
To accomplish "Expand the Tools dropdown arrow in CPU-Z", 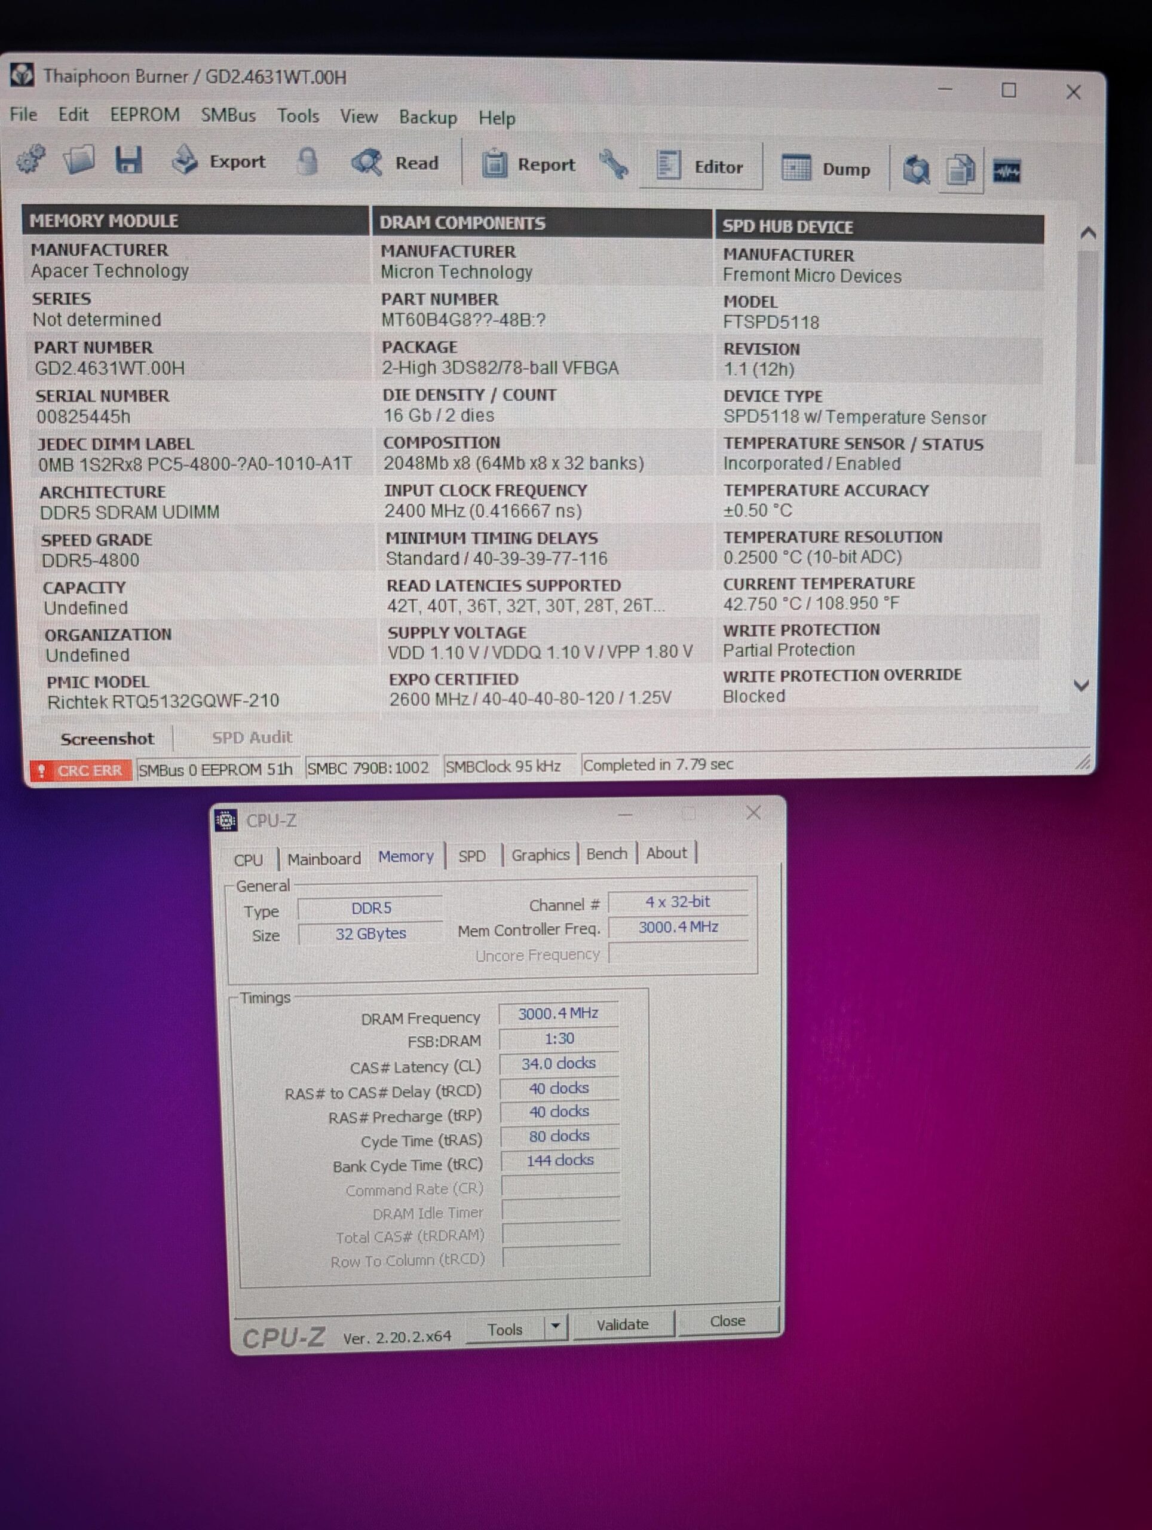I will point(555,1327).
